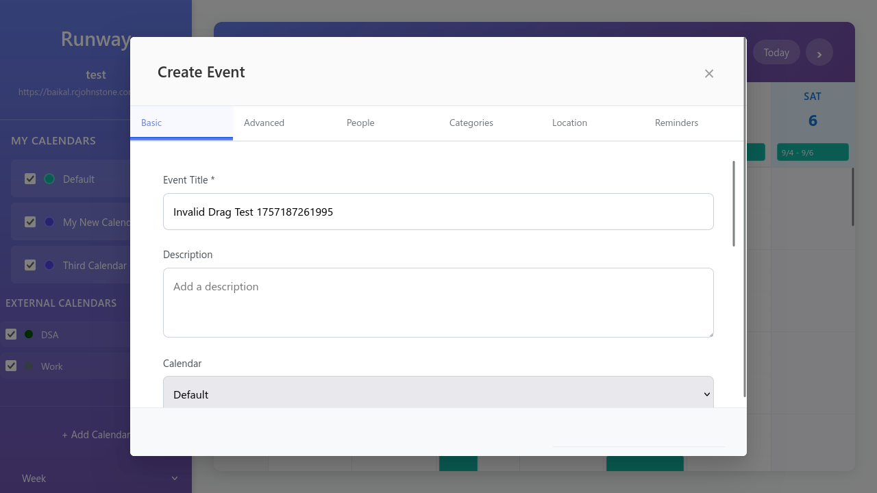Image resolution: width=877 pixels, height=493 pixels.
Task: Uncheck the DSA external calendar
Action: pos(11,334)
